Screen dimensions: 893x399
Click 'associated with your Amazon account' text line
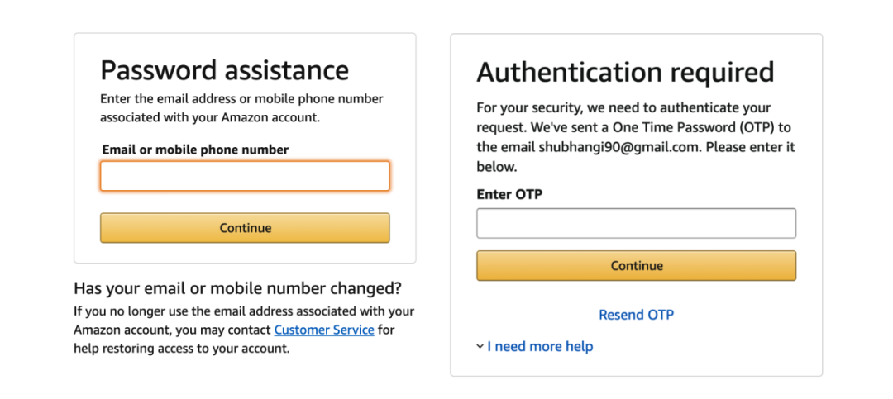pos(210,117)
